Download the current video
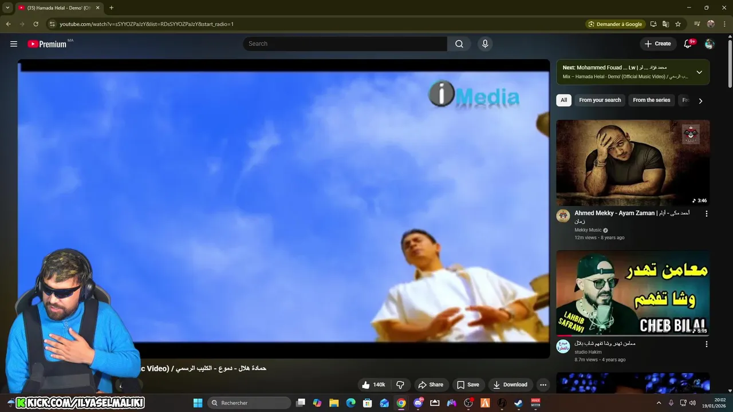Image resolution: width=733 pixels, height=412 pixels. 510,385
